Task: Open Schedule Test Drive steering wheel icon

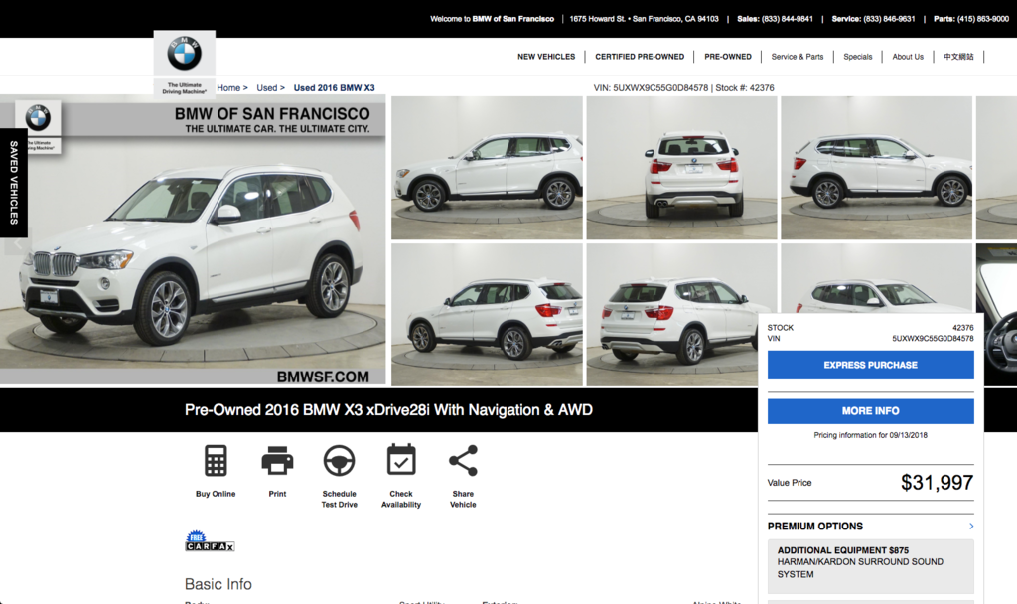Action: pos(340,461)
